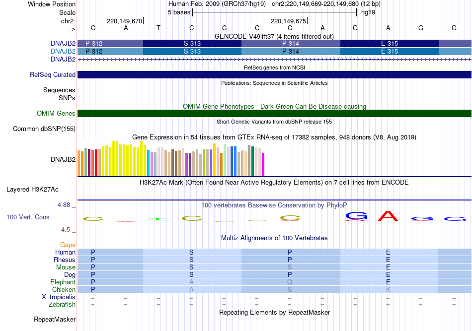Click the GTEx Gene Expression track title

tap(274, 137)
